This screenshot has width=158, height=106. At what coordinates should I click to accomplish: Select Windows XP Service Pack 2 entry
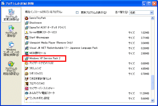[x=45, y=58]
